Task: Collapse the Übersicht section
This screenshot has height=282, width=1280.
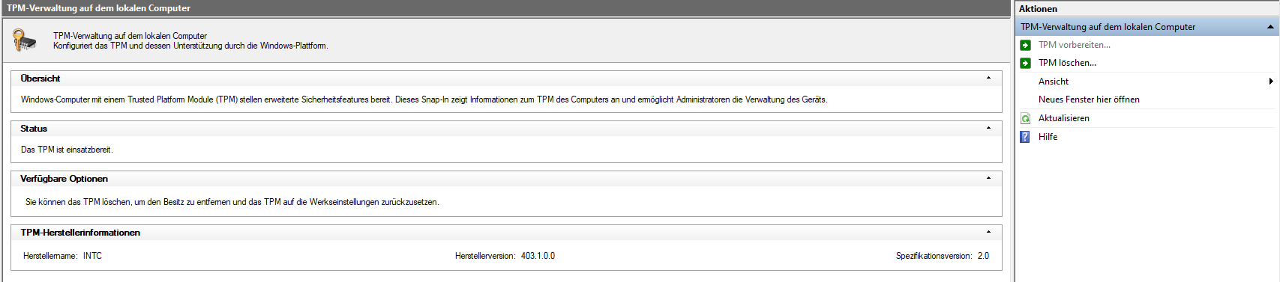Action: (x=988, y=78)
